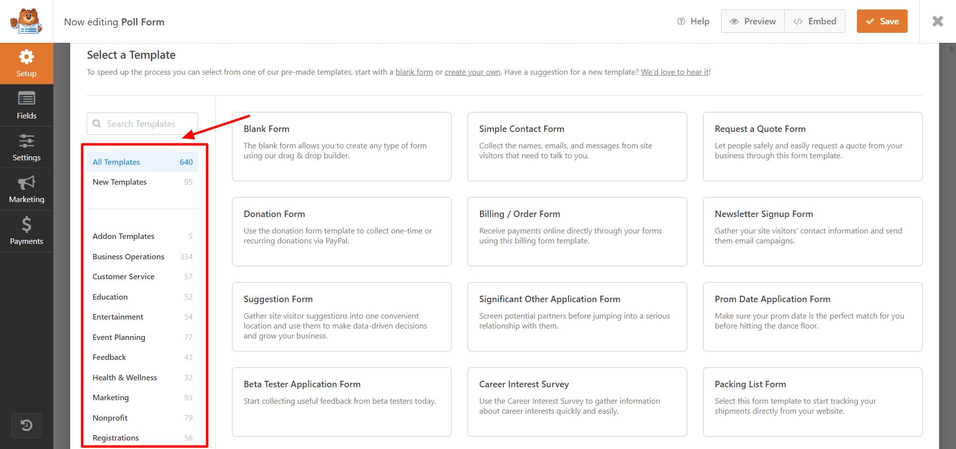Click the WPForms bear mascot logo
The height and width of the screenshot is (449, 956).
[x=26, y=21]
